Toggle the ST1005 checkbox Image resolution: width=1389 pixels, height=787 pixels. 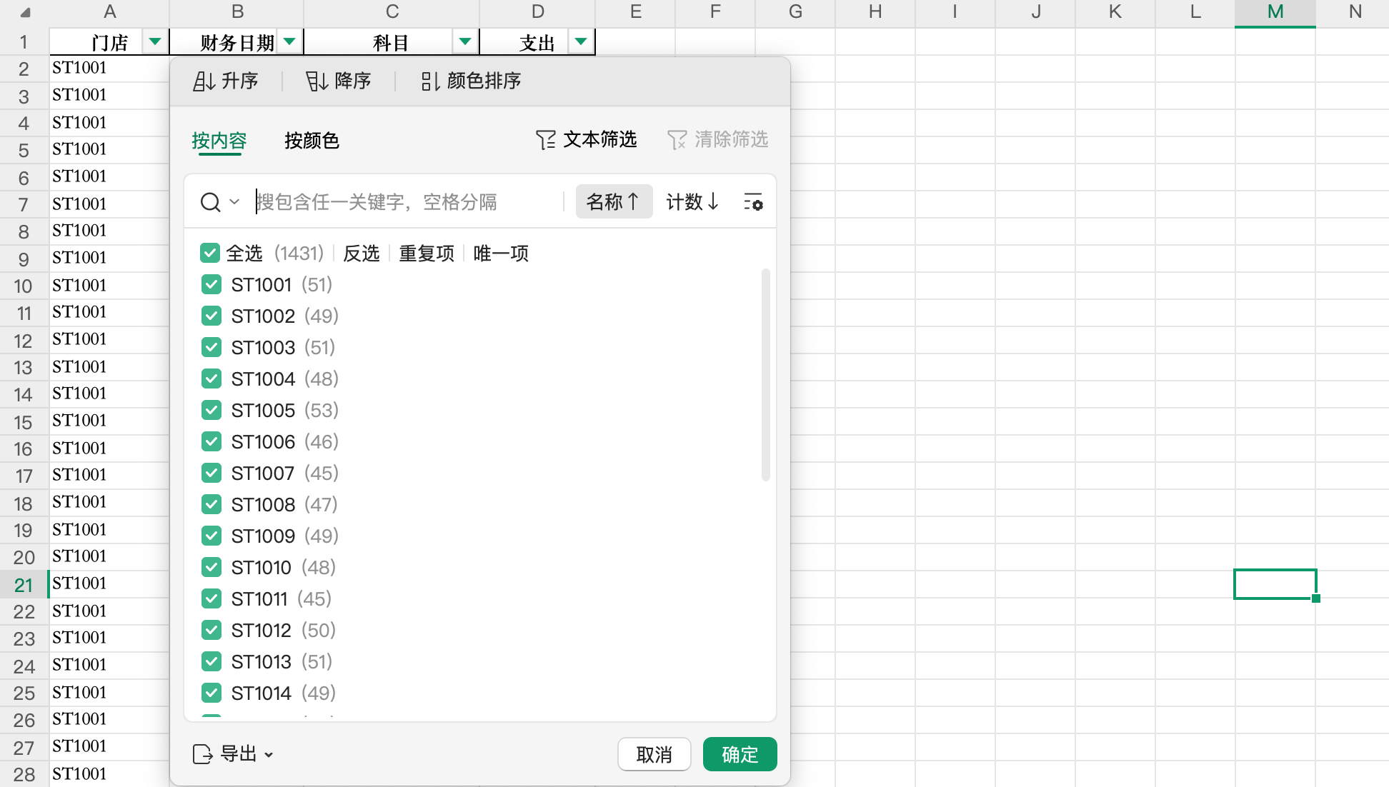(211, 410)
